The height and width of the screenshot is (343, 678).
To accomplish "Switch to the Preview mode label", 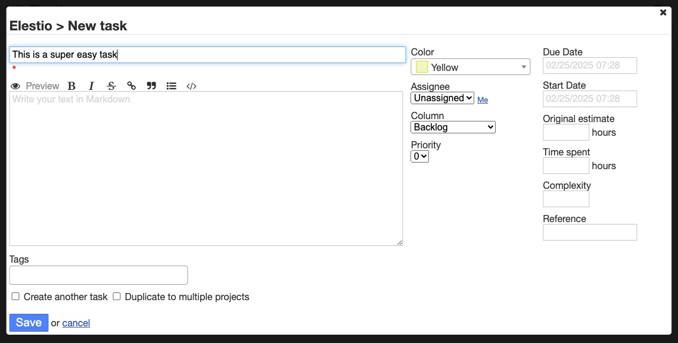I will coord(42,86).
